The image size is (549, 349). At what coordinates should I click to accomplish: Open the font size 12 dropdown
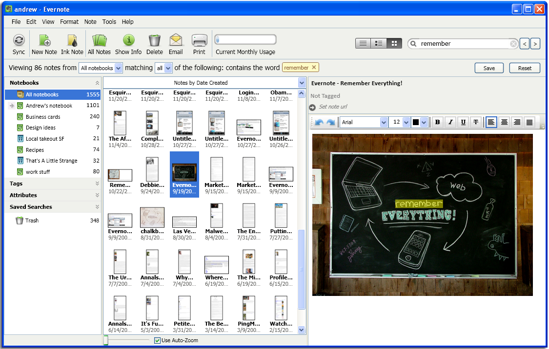pos(406,122)
